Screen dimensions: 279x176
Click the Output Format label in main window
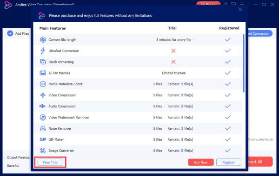(18, 157)
